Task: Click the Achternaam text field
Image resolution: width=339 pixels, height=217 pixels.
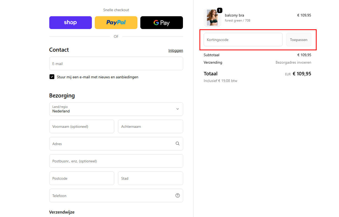Action: (150, 126)
